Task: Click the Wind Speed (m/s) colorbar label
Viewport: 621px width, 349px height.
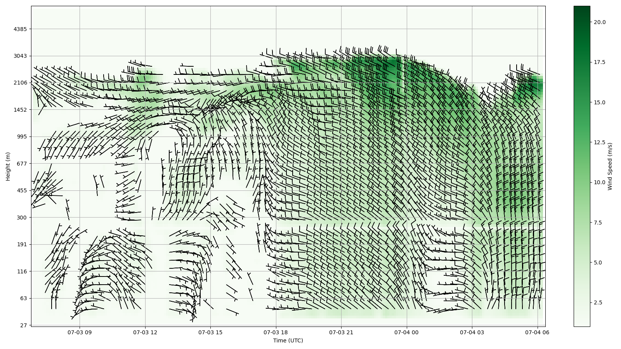Action: [x=610, y=166]
